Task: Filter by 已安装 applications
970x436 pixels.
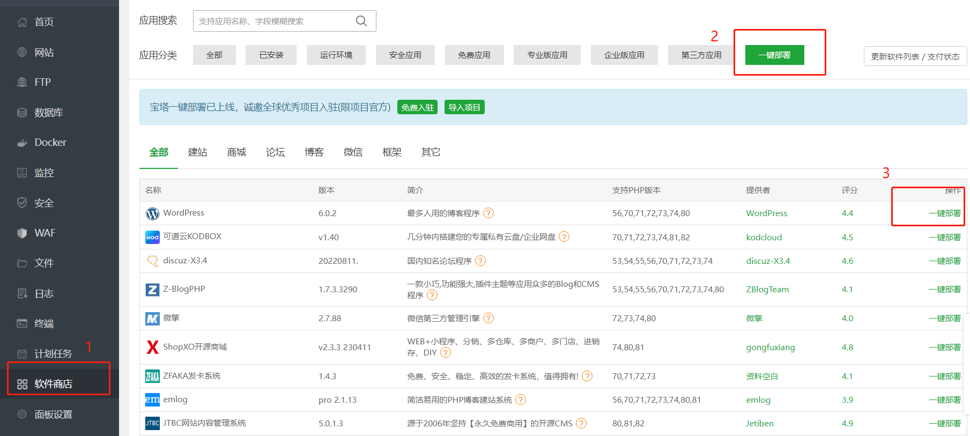Action: pos(271,55)
